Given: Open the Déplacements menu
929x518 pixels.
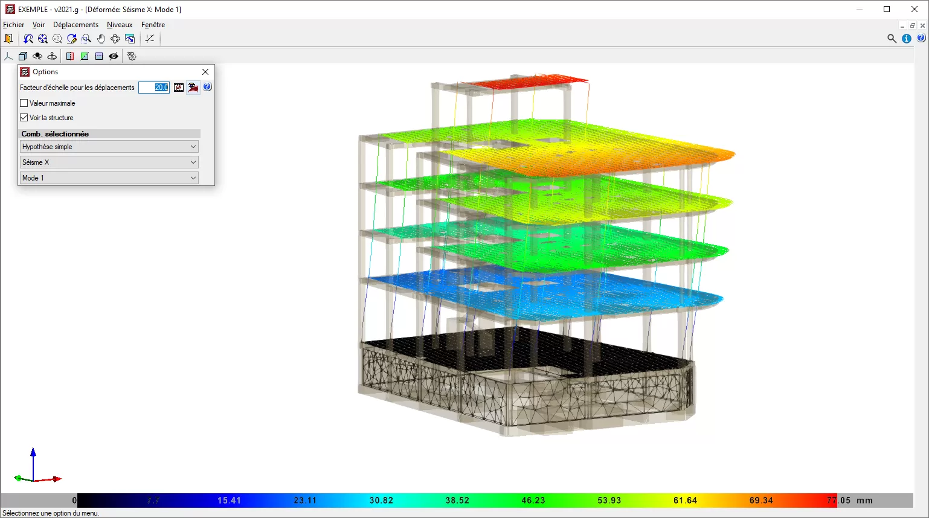Looking at the screenshot, I should click(76, 25).
